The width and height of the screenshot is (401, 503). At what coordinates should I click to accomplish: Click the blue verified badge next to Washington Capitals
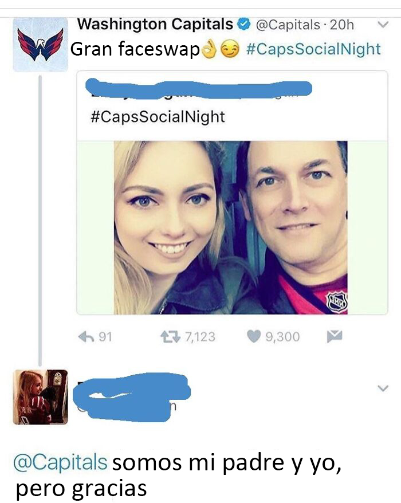[244, 25]
